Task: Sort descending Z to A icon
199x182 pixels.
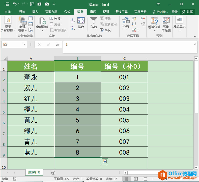Action: point(73,28)
